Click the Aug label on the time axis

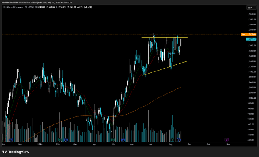(171, 144)
